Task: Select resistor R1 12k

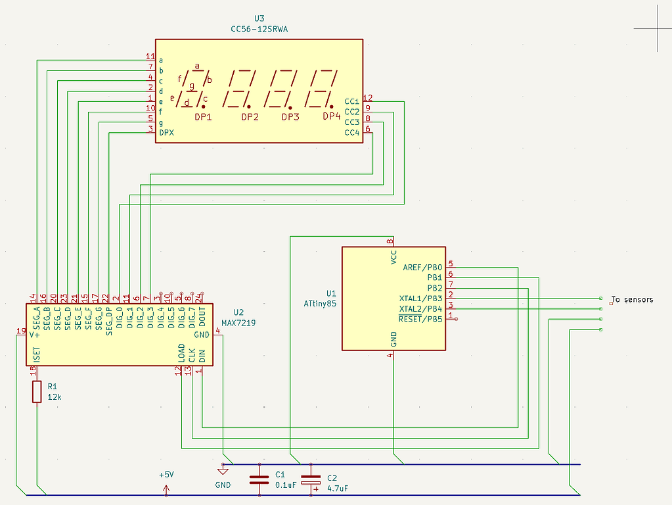Action: click(36, 391)
